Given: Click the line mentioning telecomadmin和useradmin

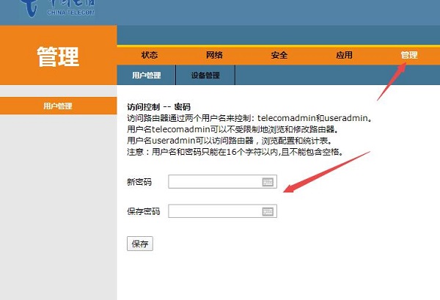Looking at the screenshot, I should point(250,118).
